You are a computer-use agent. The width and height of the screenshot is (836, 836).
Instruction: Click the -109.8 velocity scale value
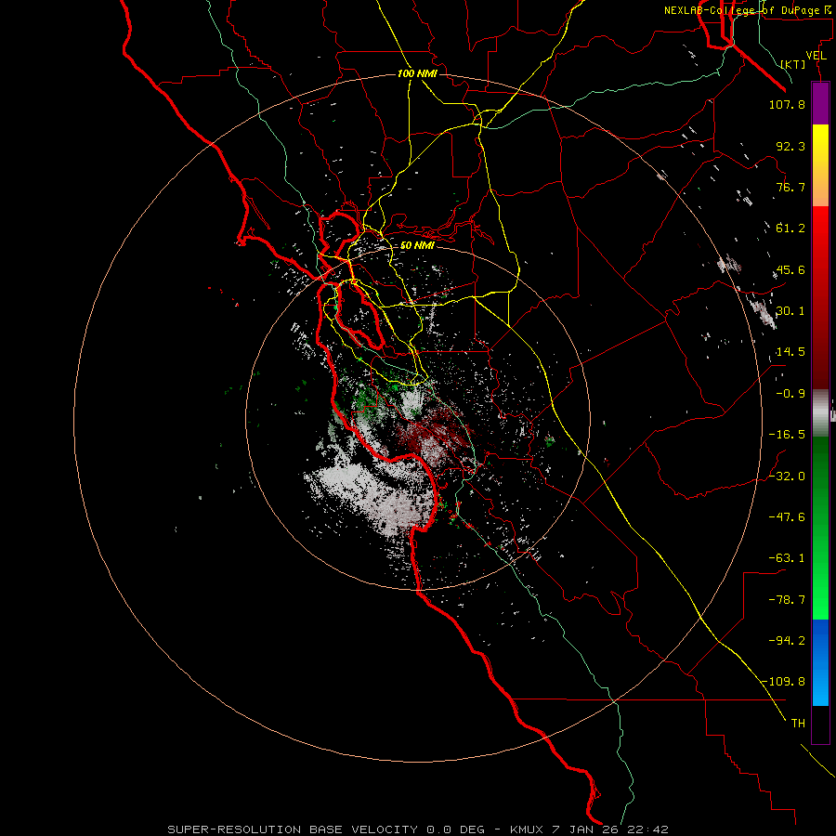[x=783, y=682]
